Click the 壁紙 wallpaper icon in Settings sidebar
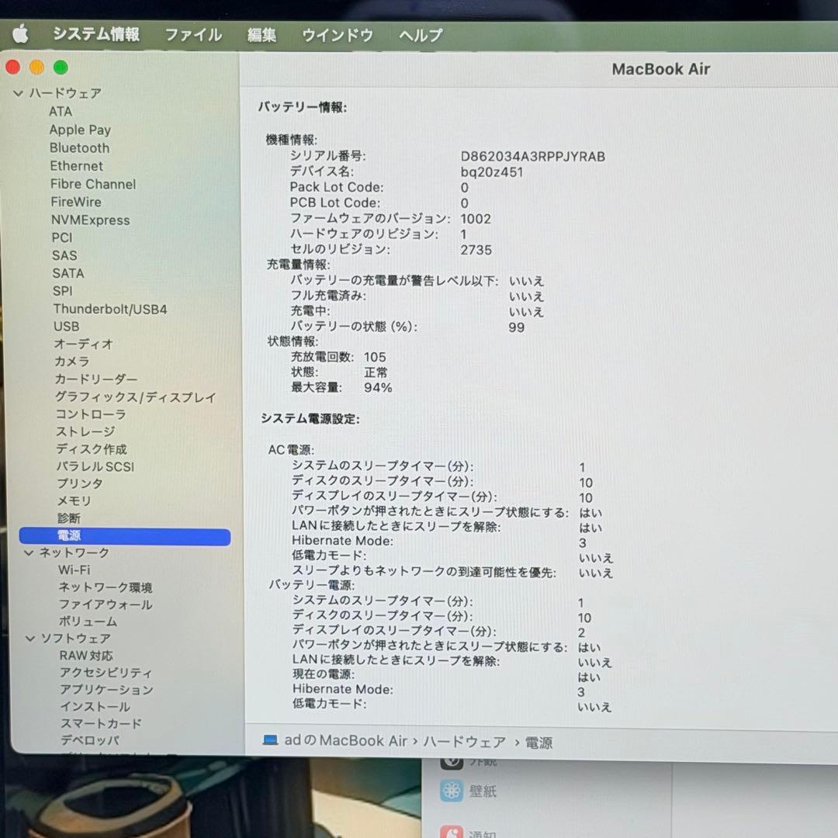Screen dimensions: 838x838 coord(452,791)
